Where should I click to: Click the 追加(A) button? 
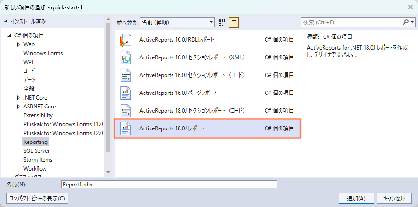[356, 199]
